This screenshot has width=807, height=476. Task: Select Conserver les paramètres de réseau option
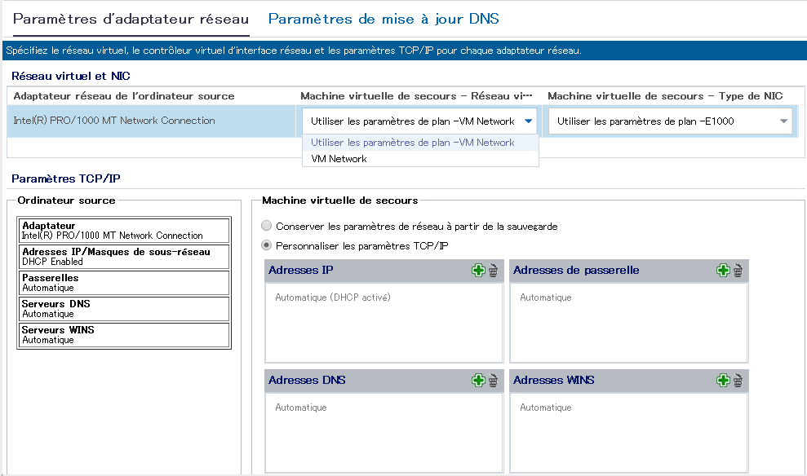(266, 226)
